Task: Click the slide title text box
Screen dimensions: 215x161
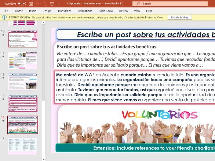Action: click(136, 35)
